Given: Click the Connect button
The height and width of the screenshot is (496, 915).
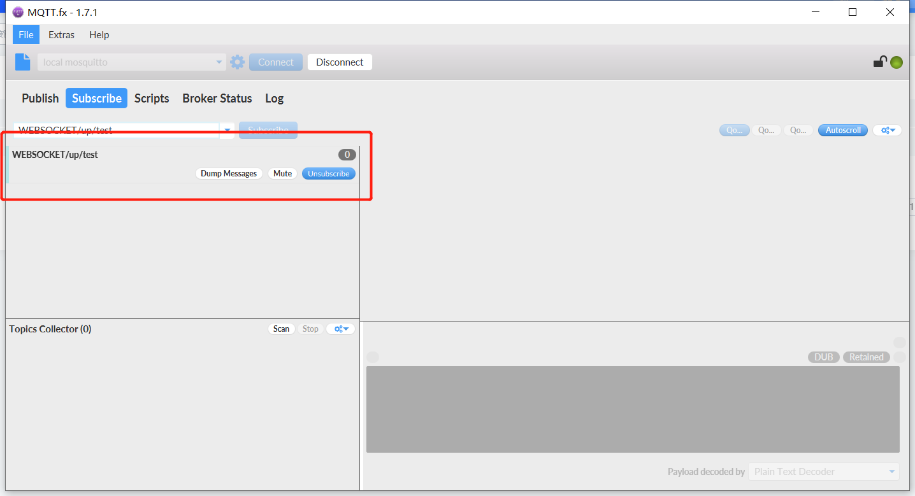Looking at the screenshot, I should tap(276, 62).
